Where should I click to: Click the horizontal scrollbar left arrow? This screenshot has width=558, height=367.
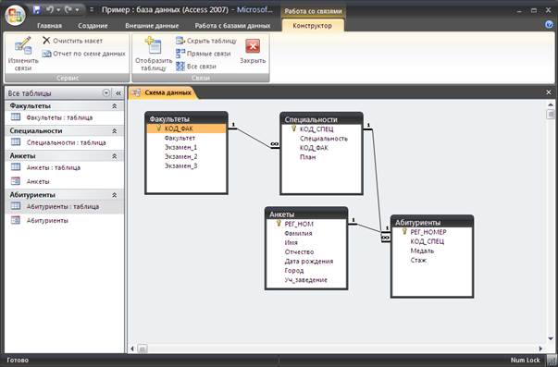point(132,349)
